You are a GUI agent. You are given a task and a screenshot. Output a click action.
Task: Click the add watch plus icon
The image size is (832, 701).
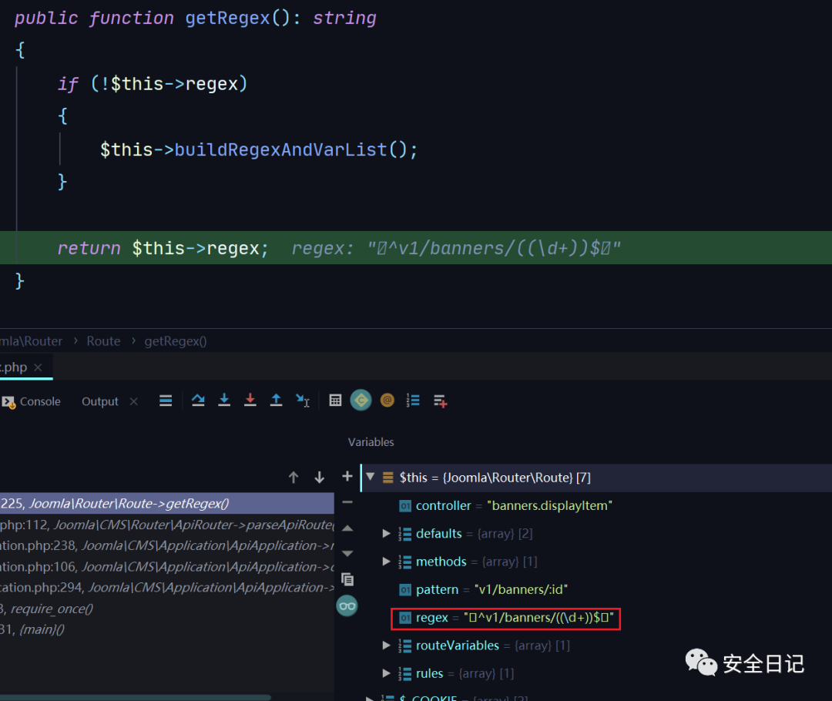click(347, 477)
